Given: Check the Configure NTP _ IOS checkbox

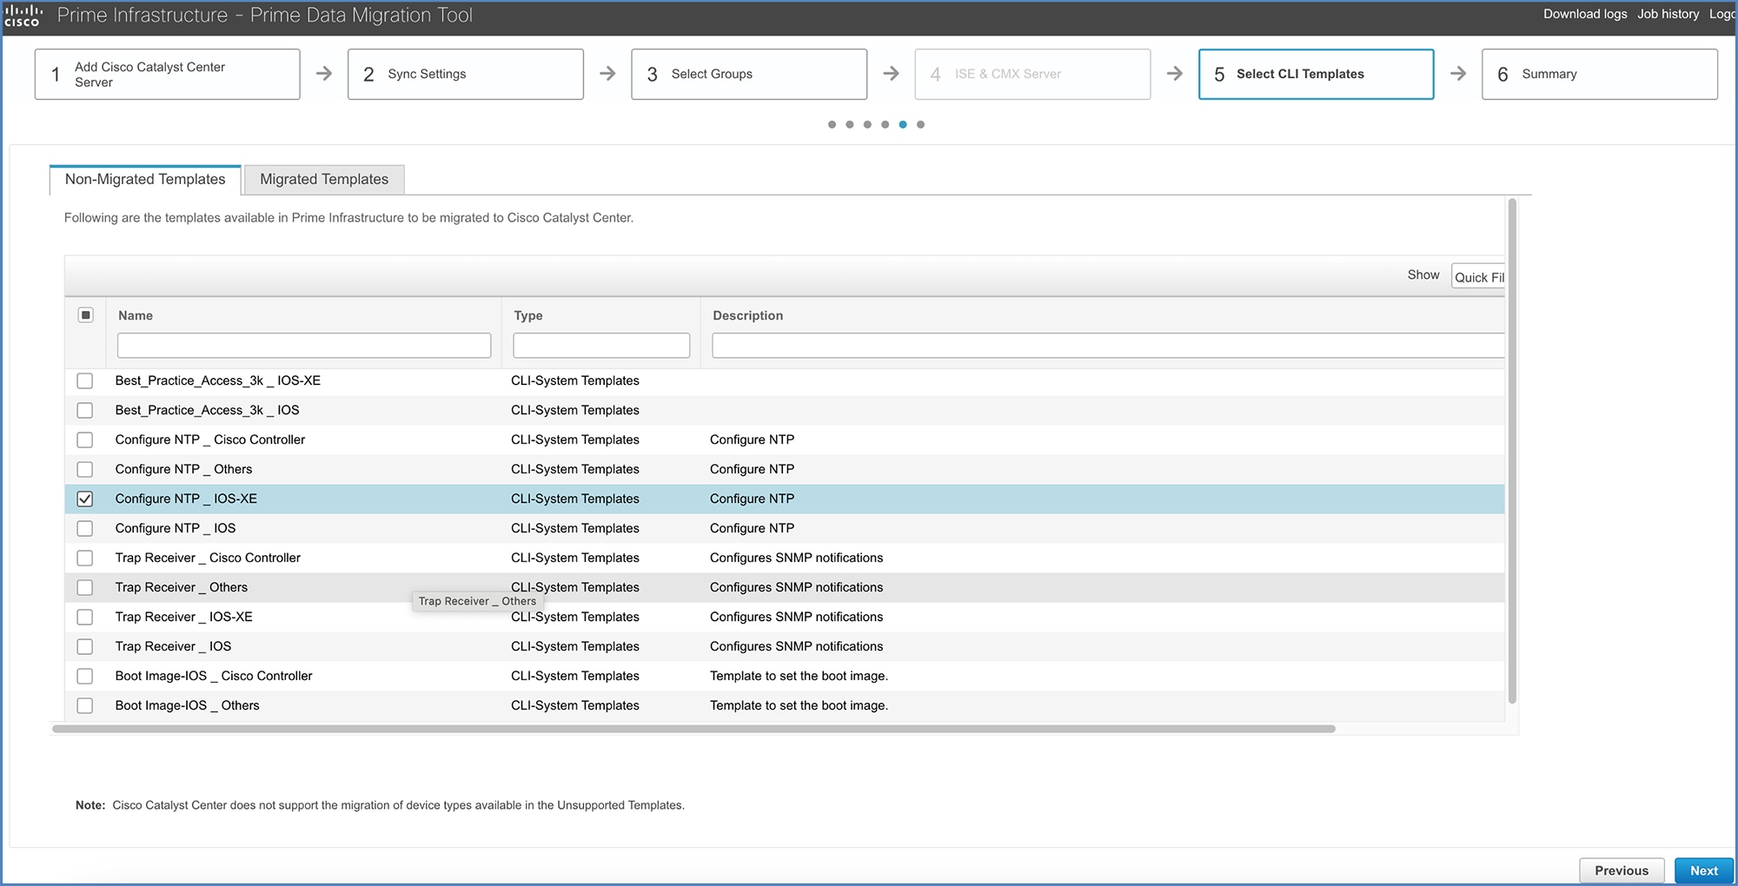Looking at the screenshot, I should point(85,528).
